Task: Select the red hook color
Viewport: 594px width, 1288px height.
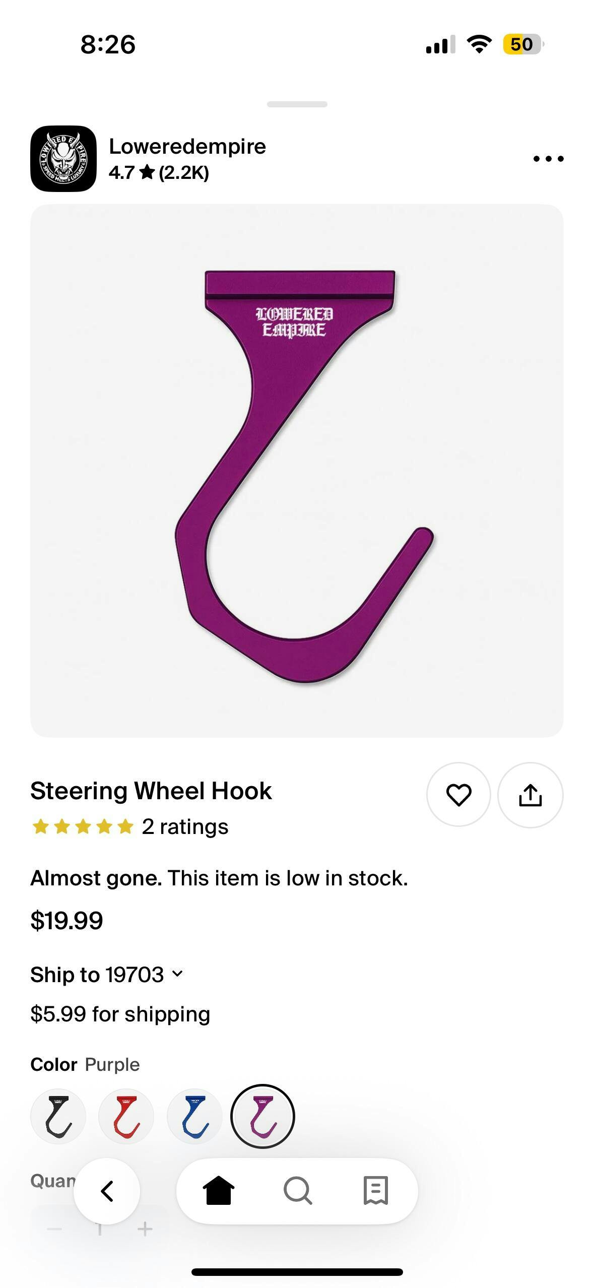Action: 126,1116
